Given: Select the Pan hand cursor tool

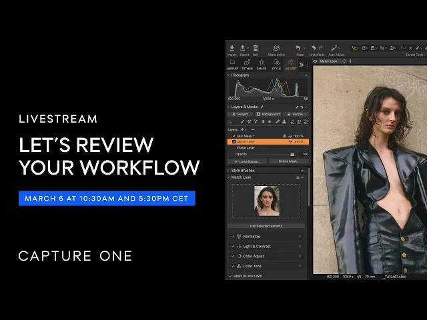Looking at the screenshot, I should click(x=363, y=48).
